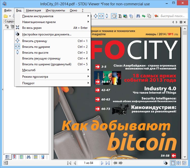Enable cover facing view mode
The width and height of the screenshot is (190, 168).
coord(184,163)
